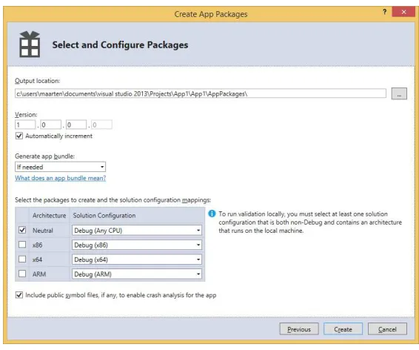The height and width of the screenshot is (350, 419).
Task: Click the third version number field
Action: click(x=76, y=125)
